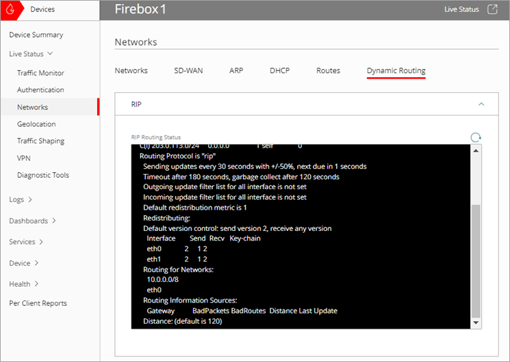The image size is (510, 362).
Task: Click the WatchGuard flame logo icon
Action: coord(10,10)
